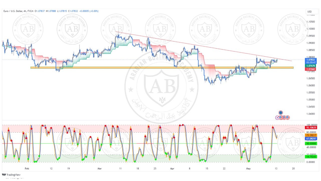The width and height of the screenshot is (321, 181).
Task: Click the 1.10000 price axis label
Action: pos(311,29)
